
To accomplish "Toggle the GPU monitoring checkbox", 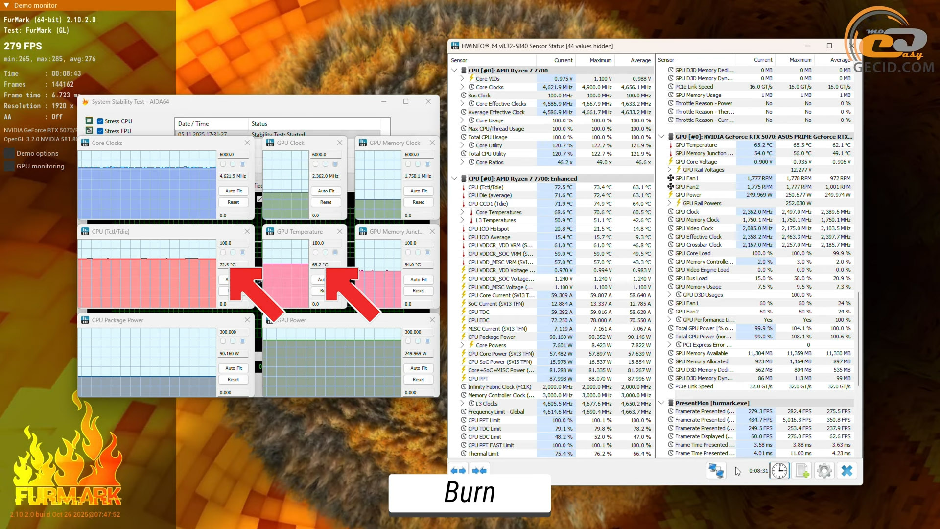I will [9, 166].
